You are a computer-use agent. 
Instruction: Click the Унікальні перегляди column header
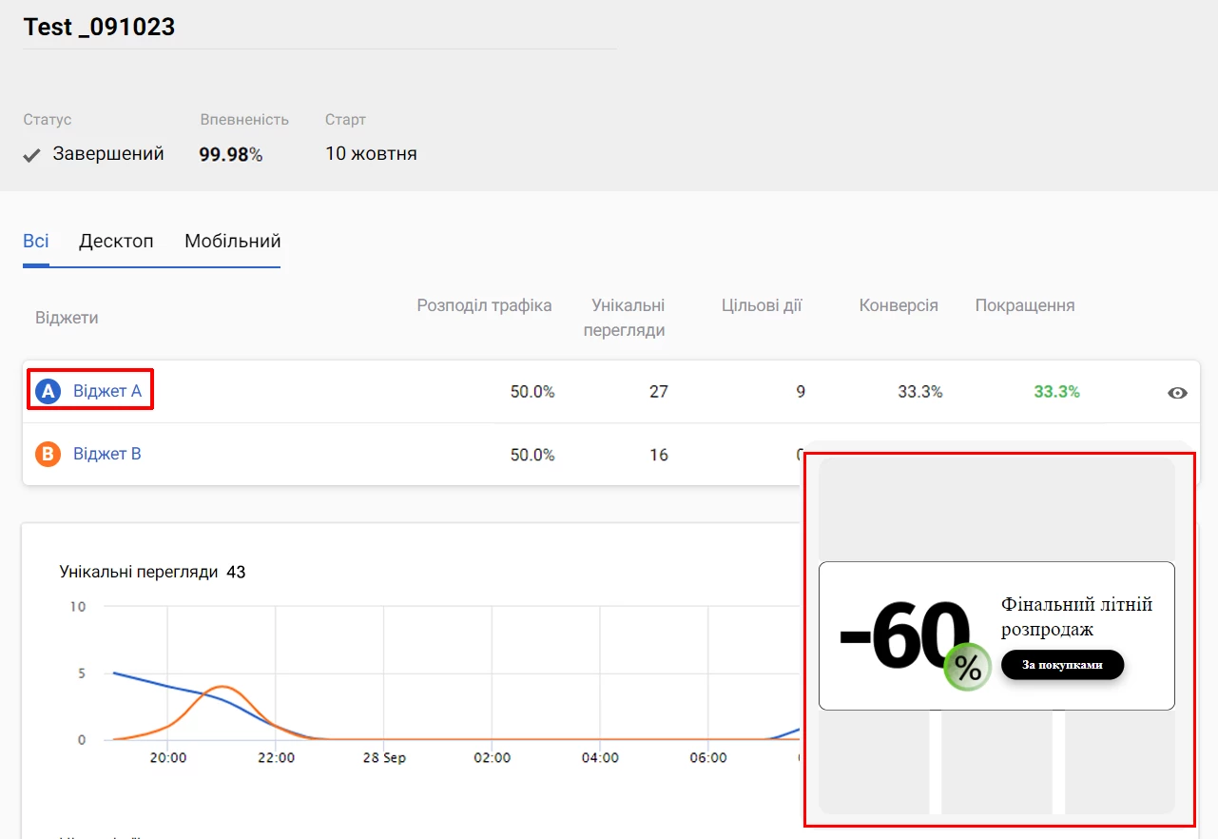click(x=628, y=318)
